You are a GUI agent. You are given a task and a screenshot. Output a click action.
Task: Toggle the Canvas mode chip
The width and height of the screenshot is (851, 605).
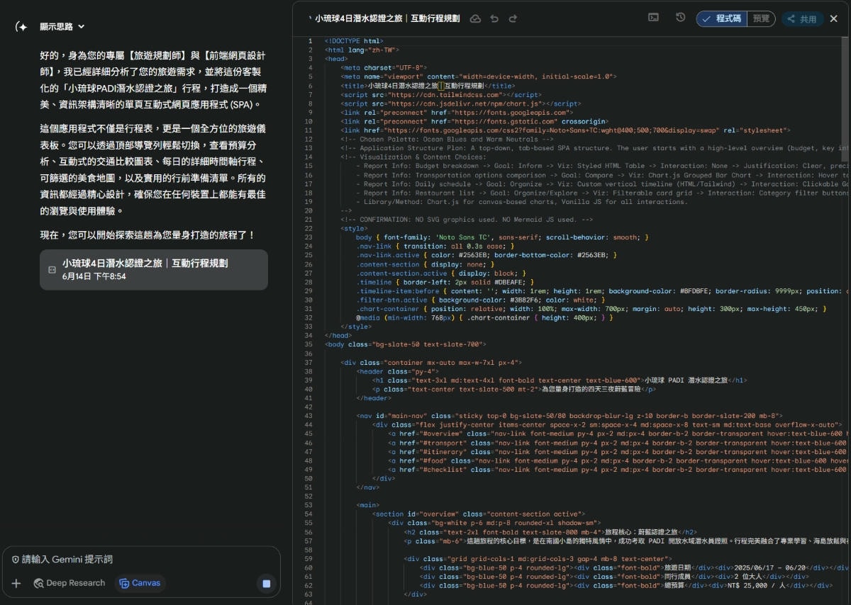(140, 583)
